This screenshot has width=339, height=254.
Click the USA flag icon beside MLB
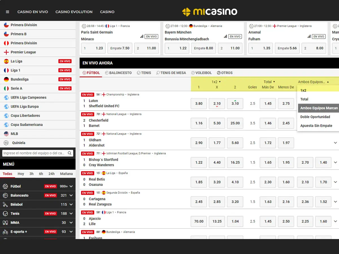pyautogui.click(x=6, y=134)
